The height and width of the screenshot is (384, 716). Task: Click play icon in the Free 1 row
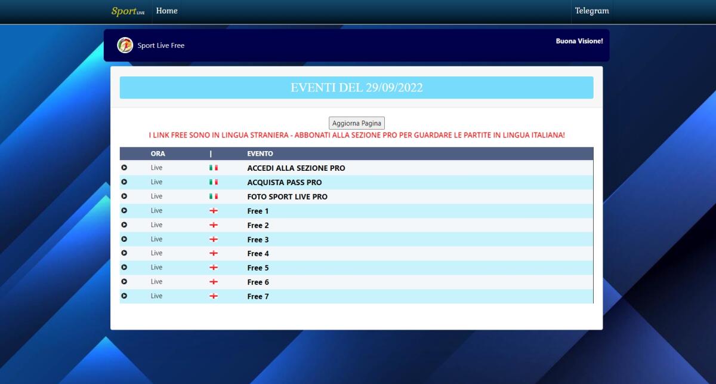[124, 211]
